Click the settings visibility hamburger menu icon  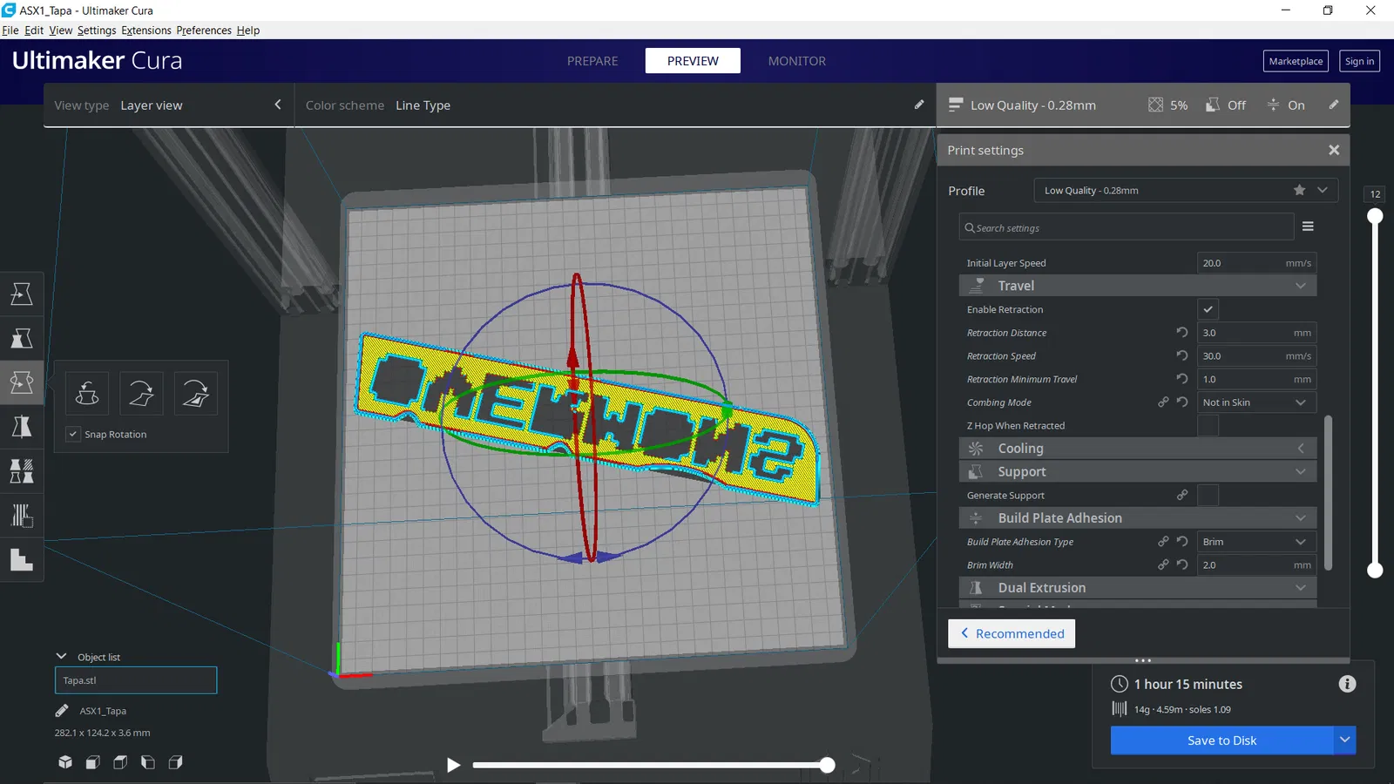[1308, 226]
